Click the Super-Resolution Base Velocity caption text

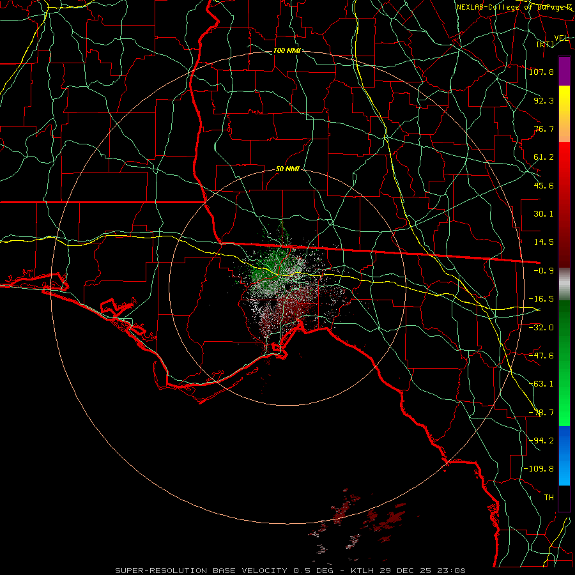tap(291, 571)
